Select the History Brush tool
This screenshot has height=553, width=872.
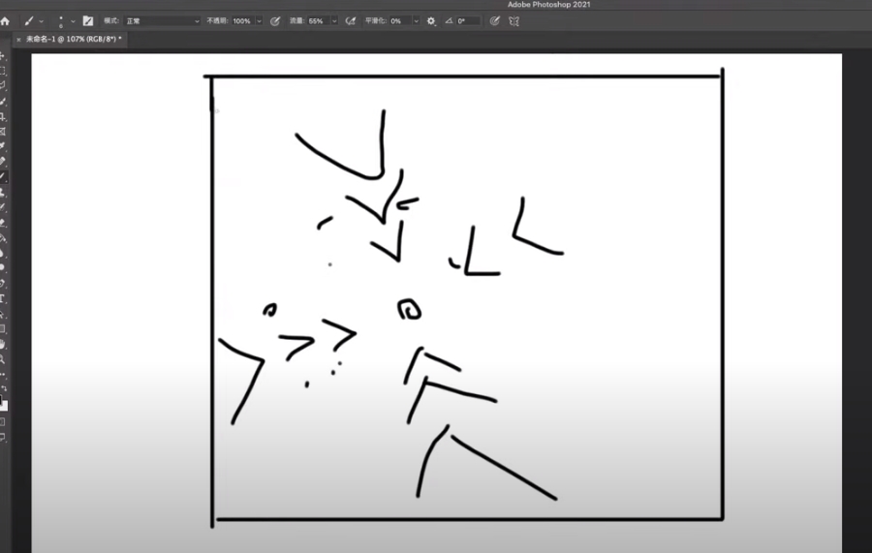(3, 206)
